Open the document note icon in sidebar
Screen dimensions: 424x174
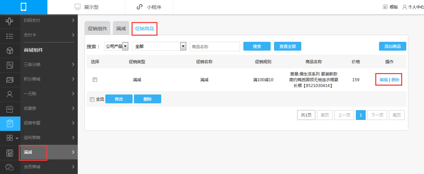[x=10, y=65]
